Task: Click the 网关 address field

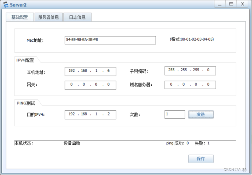Action: [90, 85]
